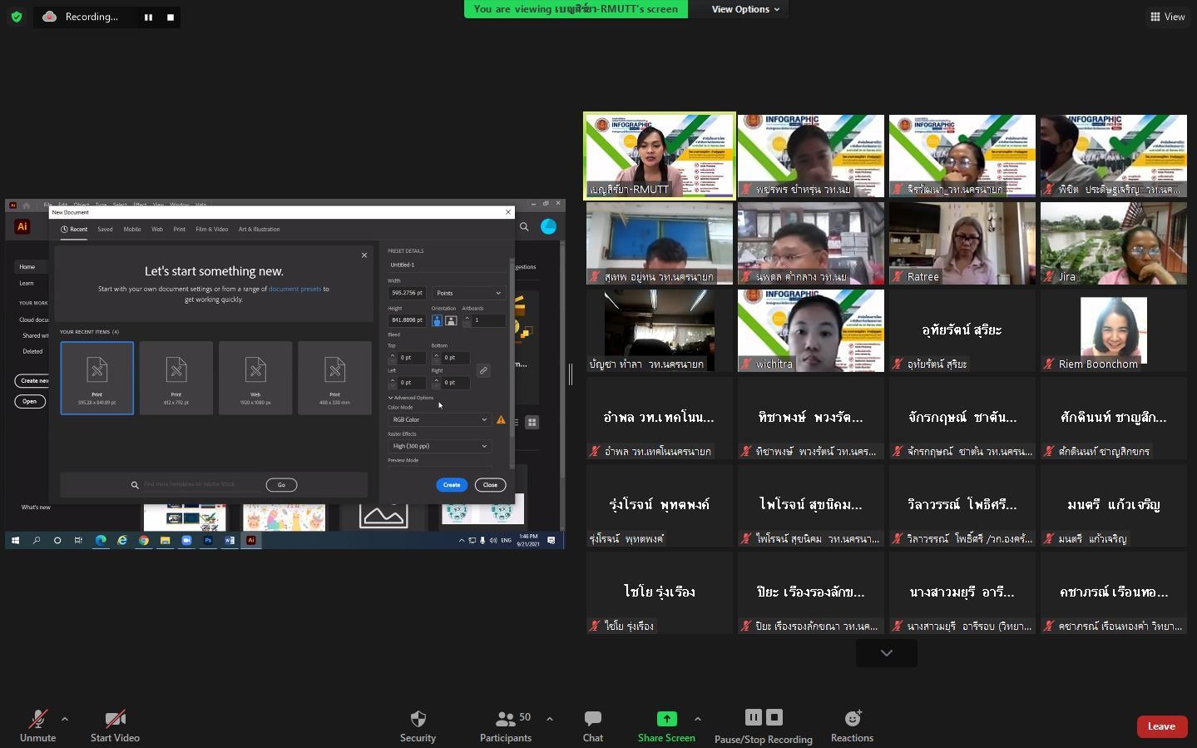The width and height of the screenshot is (1197, 748).
Task: Switch to the Web presets tab
Action: coord(157,230)
